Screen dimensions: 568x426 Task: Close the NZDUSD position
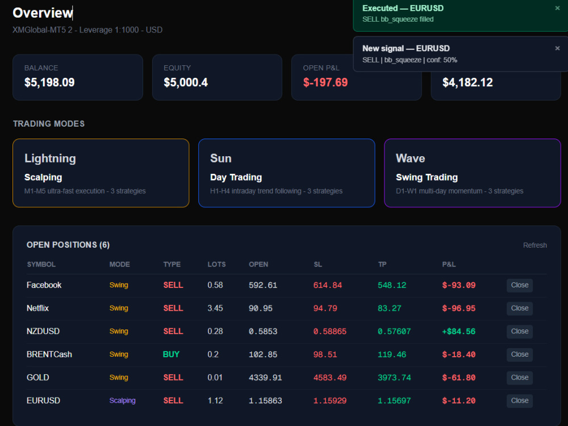(520, 332)
